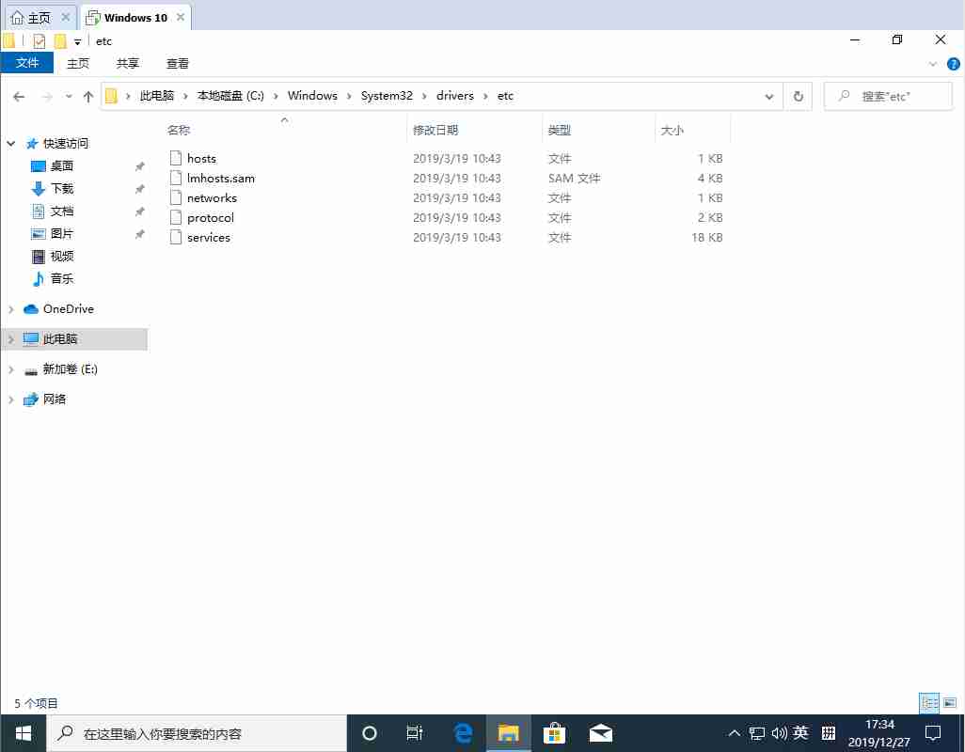Switch to details view using status bar toggle
Screen dimensions: 965x752
coord(929,702)
